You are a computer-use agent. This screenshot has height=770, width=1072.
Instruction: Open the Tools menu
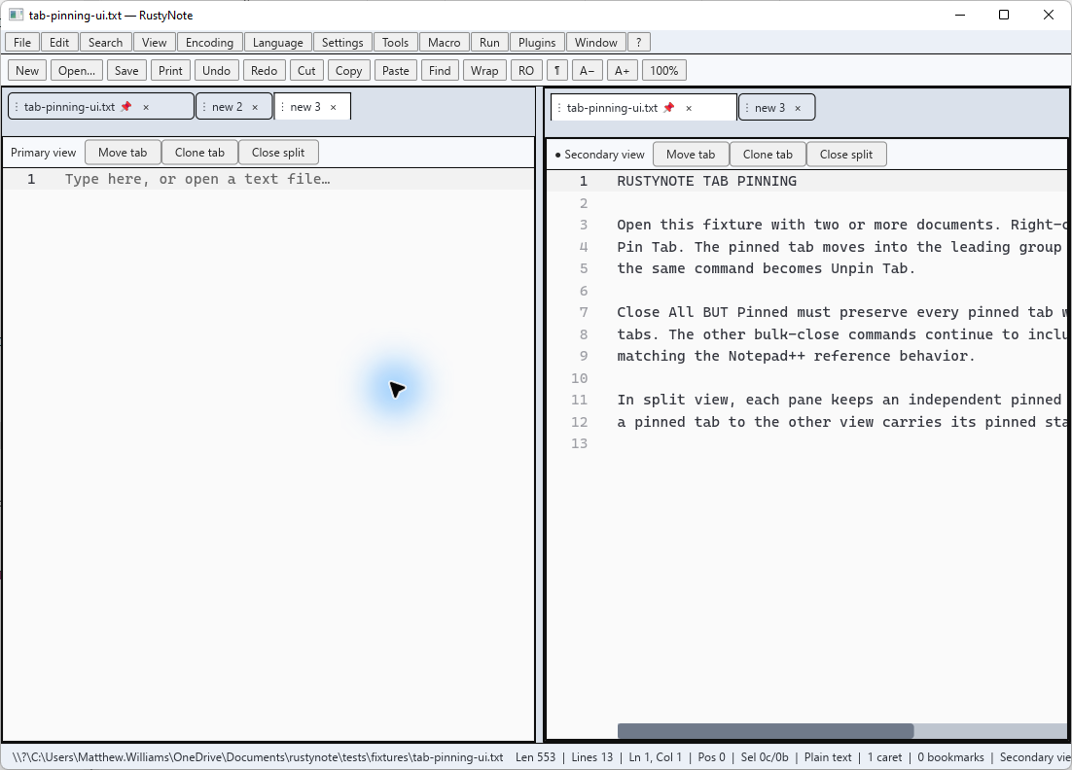[x=395, y=43]
